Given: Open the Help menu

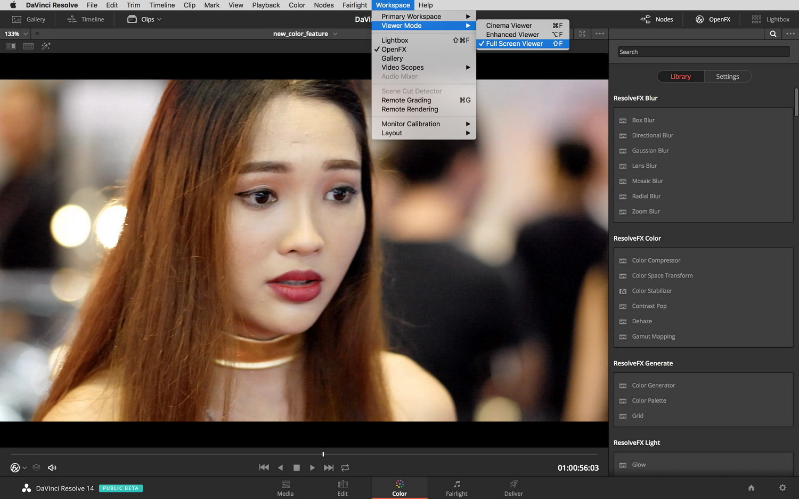Looking at the screenshot, I should [x=426, y=5].
